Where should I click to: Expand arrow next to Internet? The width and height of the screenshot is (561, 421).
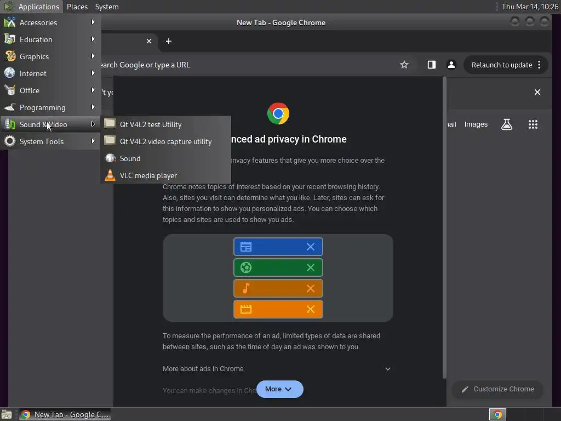[93, 73]
